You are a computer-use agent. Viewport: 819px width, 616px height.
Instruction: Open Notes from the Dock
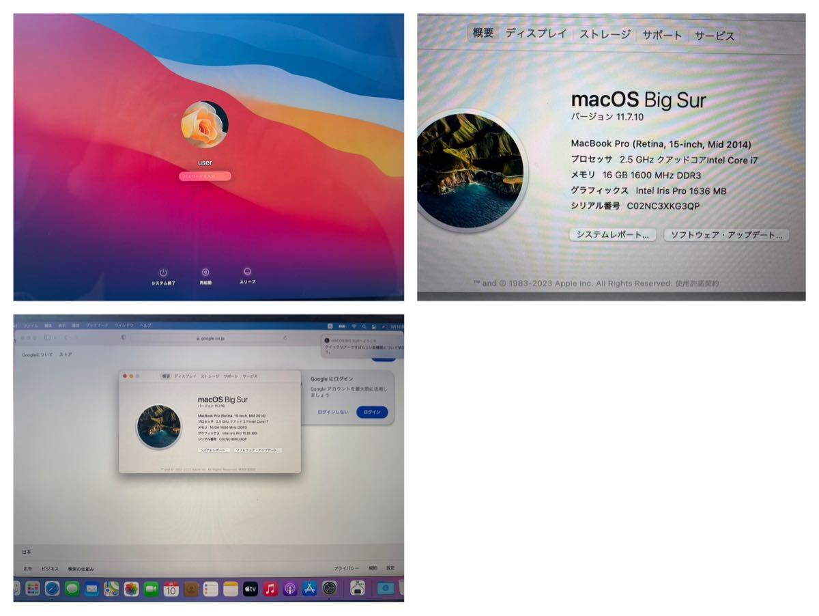(x=231, y=588)
